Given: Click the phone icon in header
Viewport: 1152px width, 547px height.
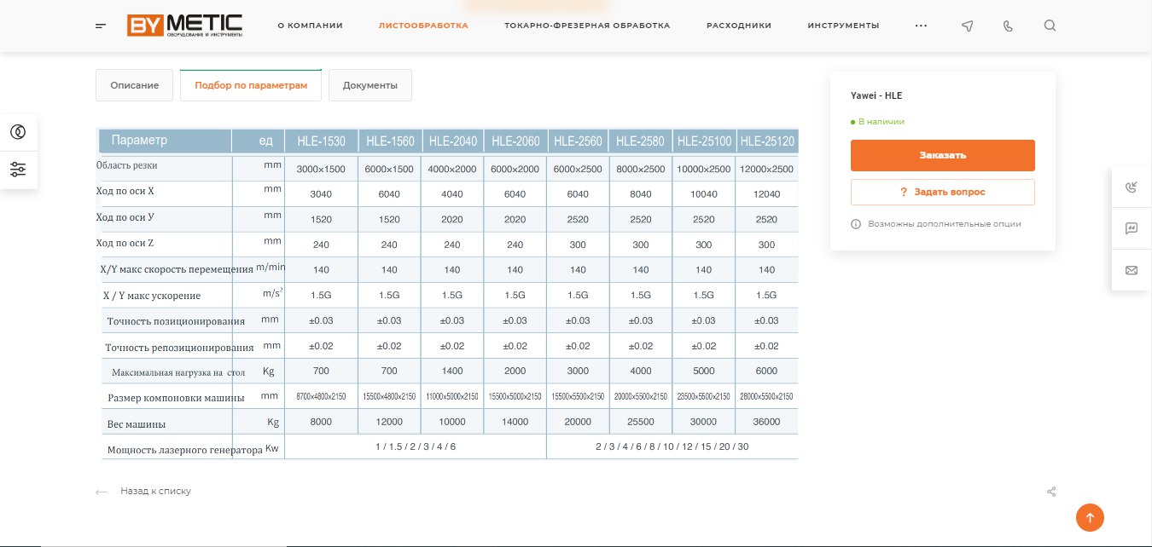Looking at the screenshot, I should (1009, 26).
